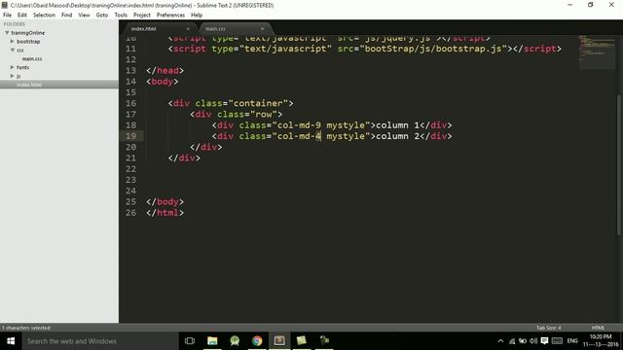Open File Explorer from the taskbar

pyautogui.click(x=212, y=341)
